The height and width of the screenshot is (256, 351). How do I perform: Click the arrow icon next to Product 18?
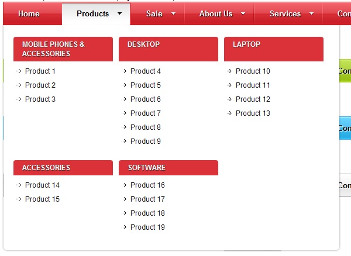point(124,213)
